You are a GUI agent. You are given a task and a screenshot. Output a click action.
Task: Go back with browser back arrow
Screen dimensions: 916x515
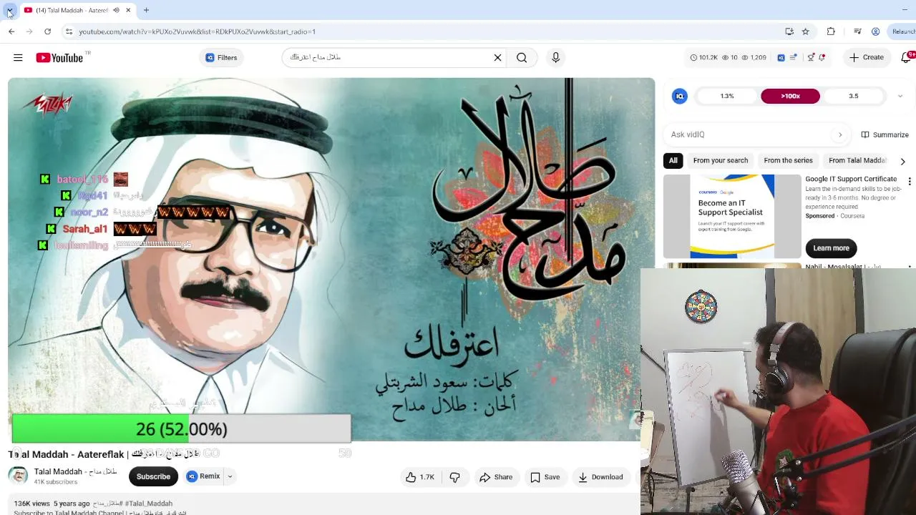tap(11, 31)
